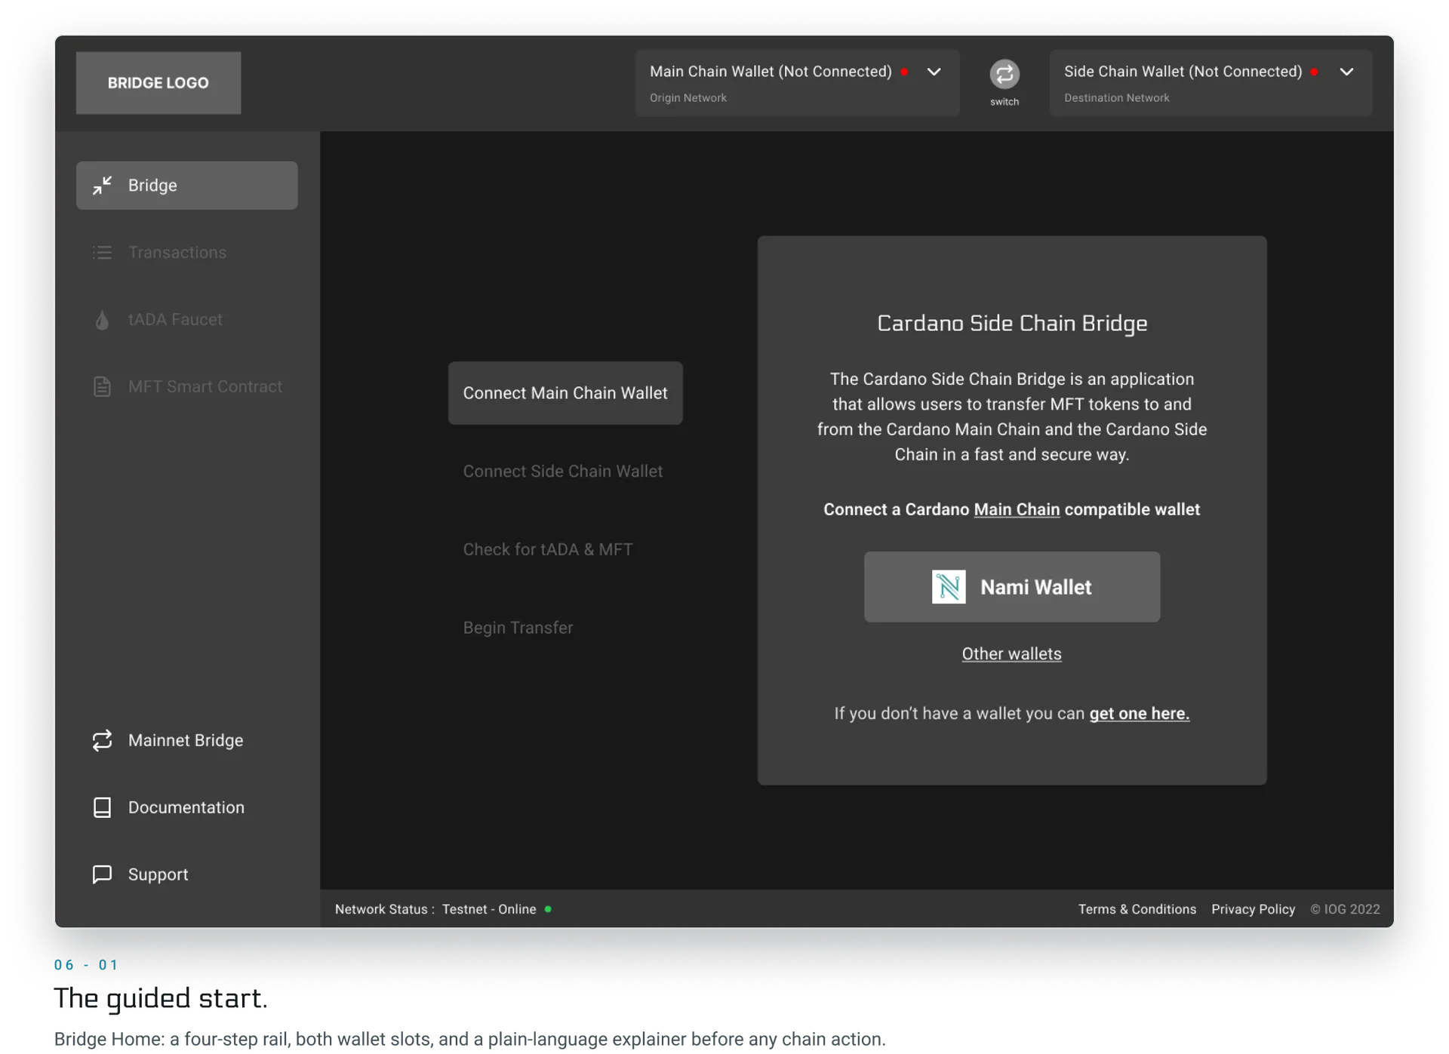The height and width of the screenshot is (1054, 1449).
Task: Click the Transactions list icon
Action: pos(102,252)
